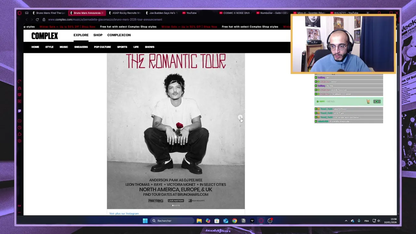The image size is (416, 234).
Task: Open the tab islands workspace icon
Action: click(27, 13)
